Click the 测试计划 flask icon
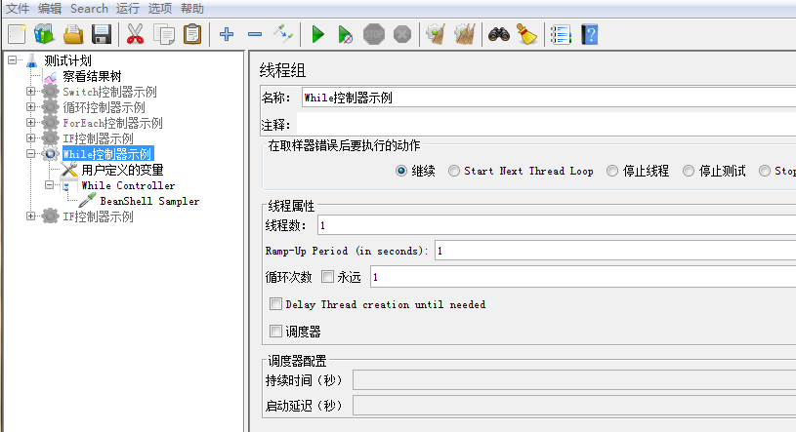 [32, 60]
